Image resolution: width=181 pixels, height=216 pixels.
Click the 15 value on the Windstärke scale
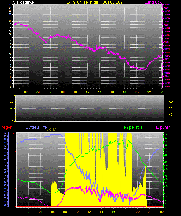coord(10,37)
